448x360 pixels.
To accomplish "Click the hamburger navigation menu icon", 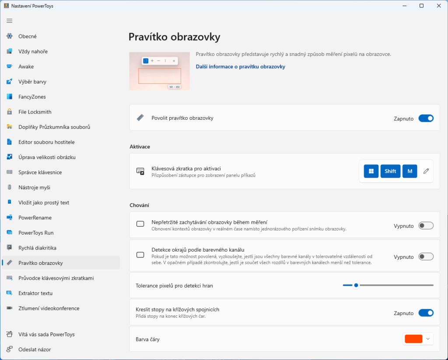I will (10, 21).
